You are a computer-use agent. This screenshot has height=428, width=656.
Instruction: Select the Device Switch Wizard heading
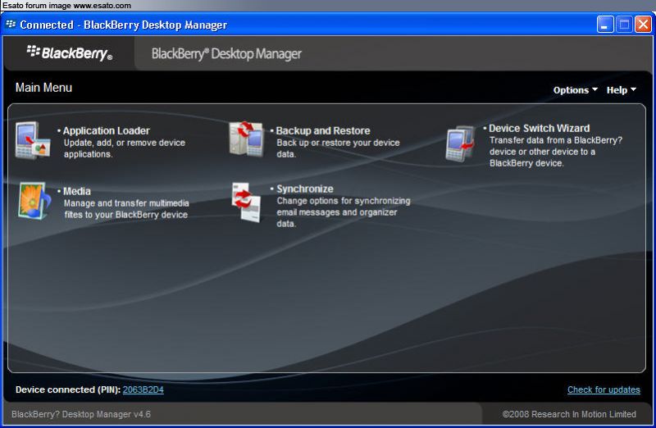(x=539, y=128)
